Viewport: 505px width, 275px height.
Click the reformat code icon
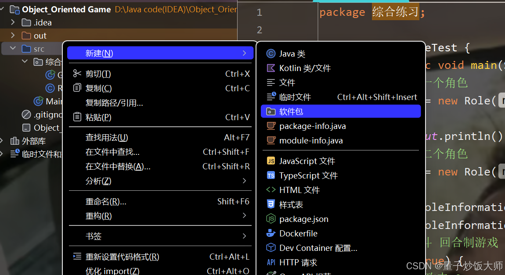point(77,256)
